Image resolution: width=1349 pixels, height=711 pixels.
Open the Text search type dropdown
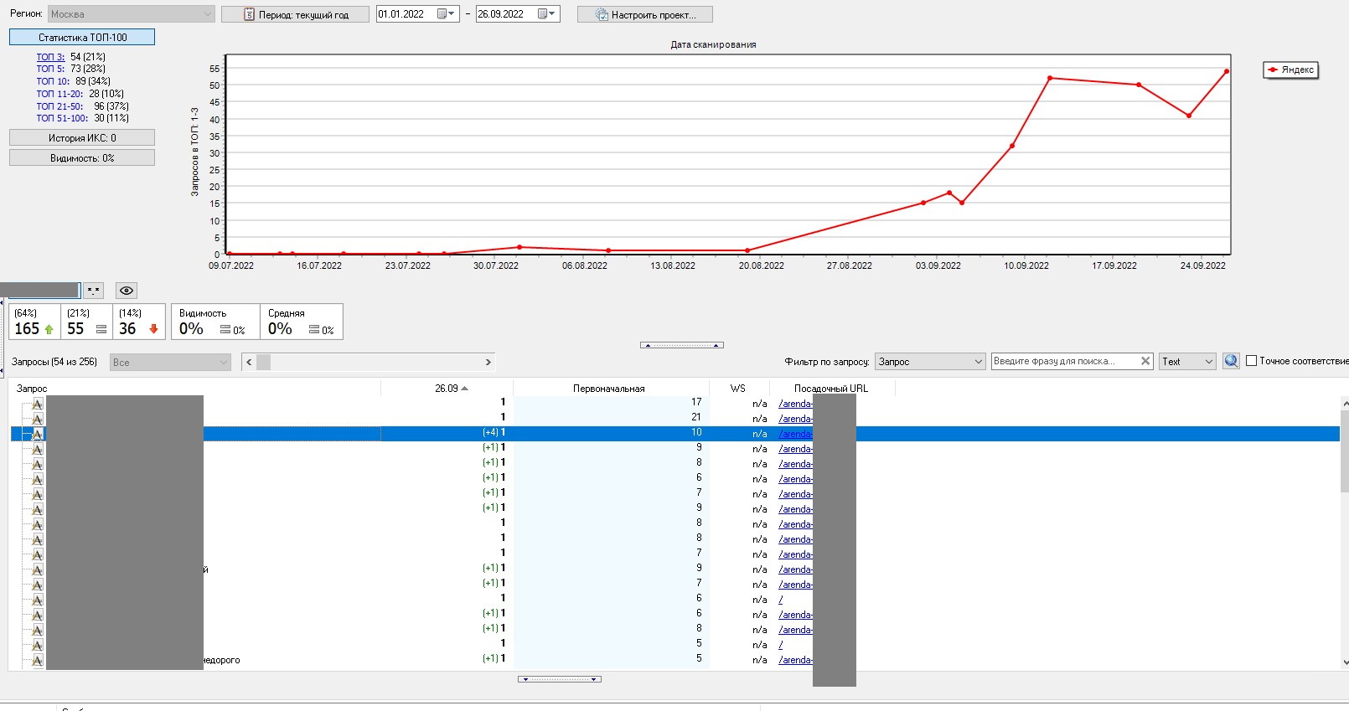coord(1187,361)
